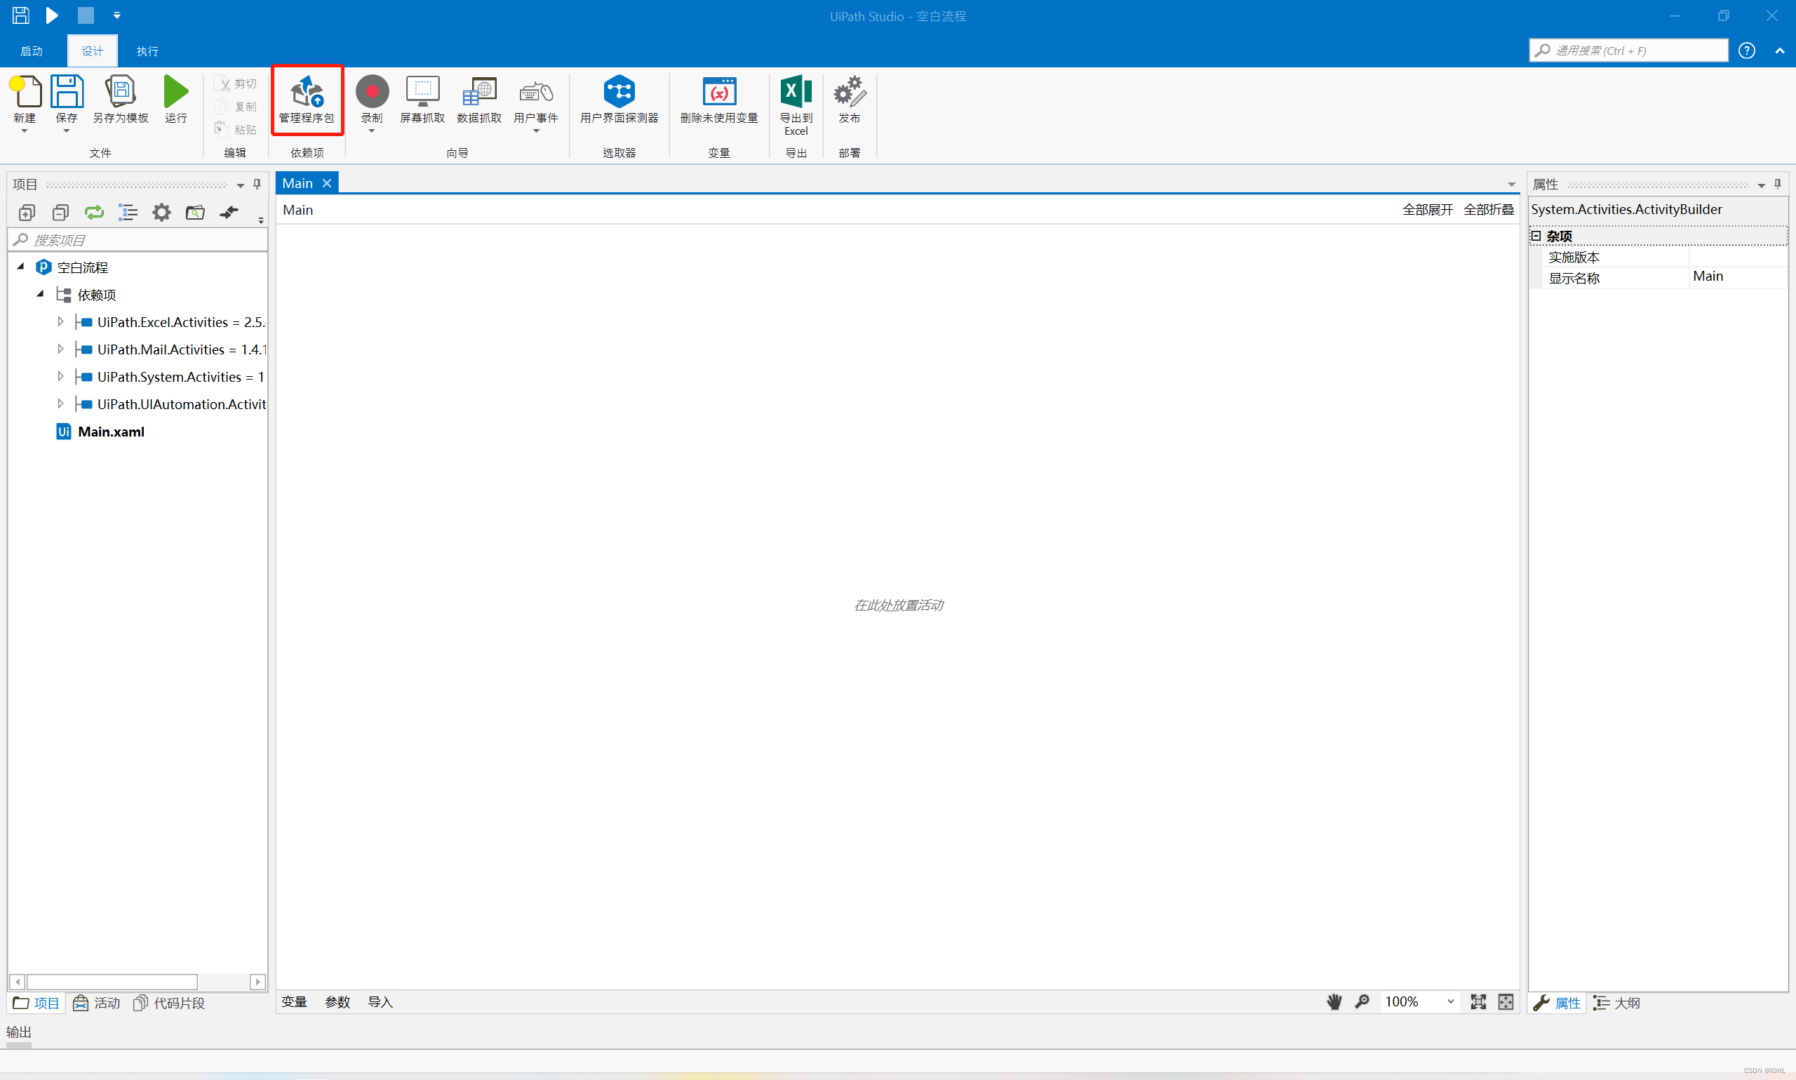Open the New (新建) dropdown arrow
The width and height of the screenshot is (1796, 1080).
tap(24, 131)
